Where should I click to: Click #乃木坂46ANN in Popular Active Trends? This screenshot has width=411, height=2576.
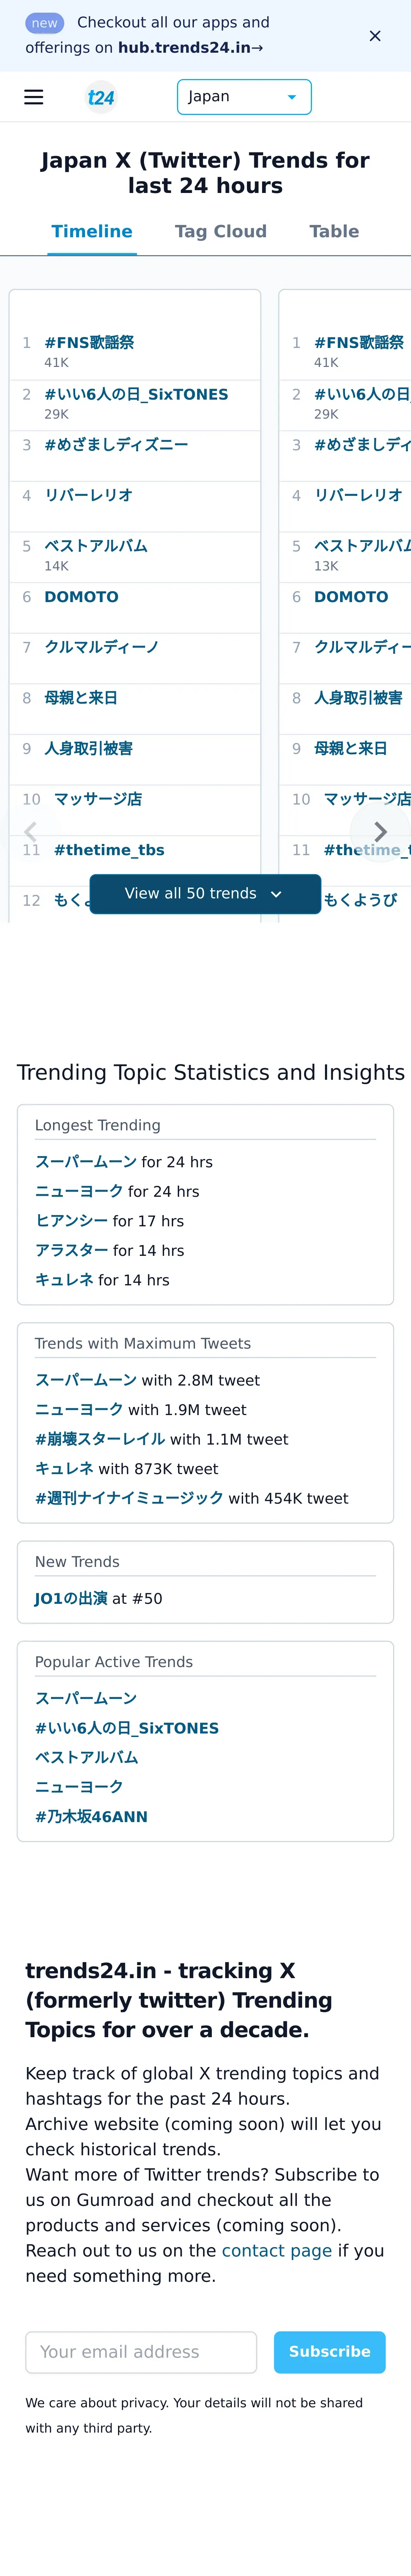[x=91, y=1816]
